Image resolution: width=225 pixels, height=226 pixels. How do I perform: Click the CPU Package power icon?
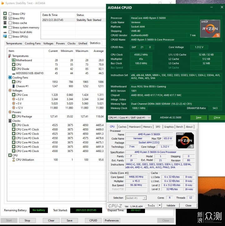pos(13,116)
